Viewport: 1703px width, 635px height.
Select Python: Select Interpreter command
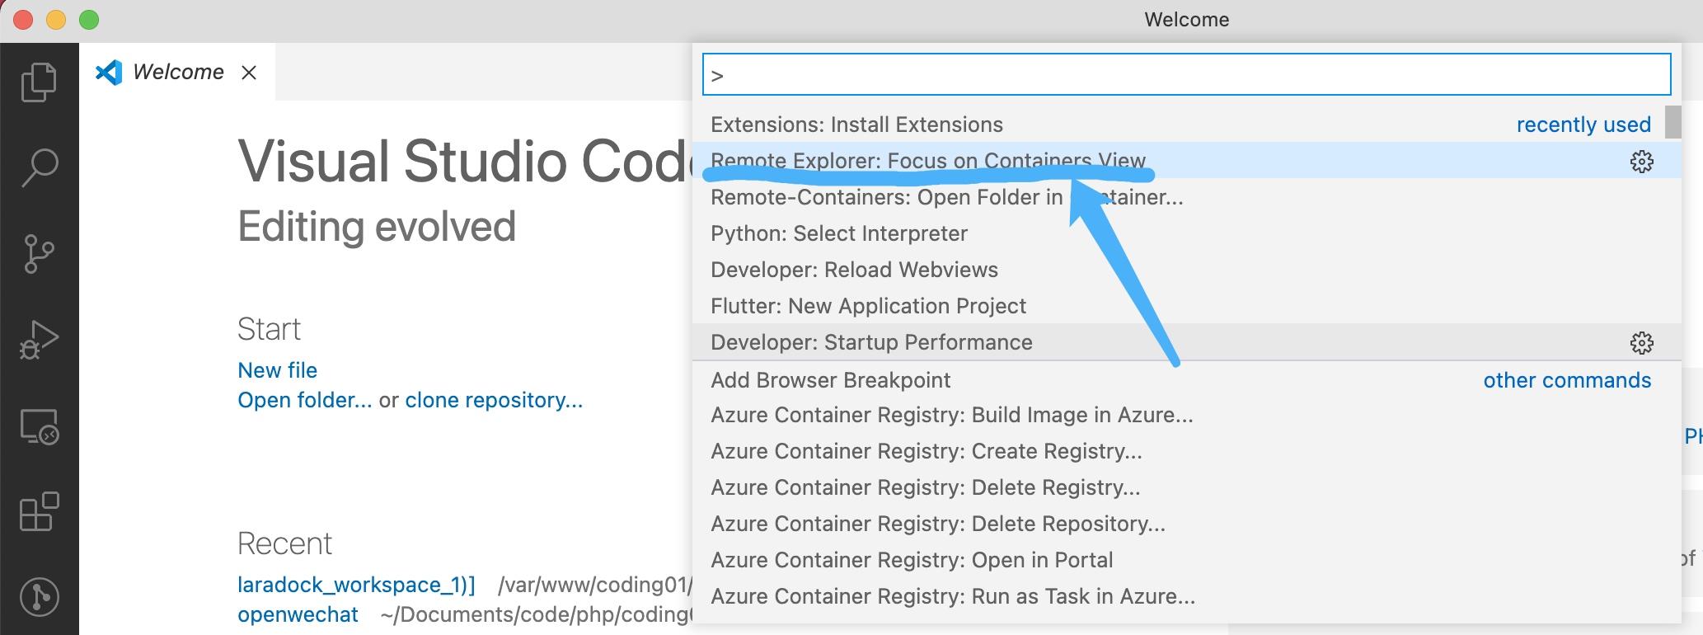[x=838, y=233]
